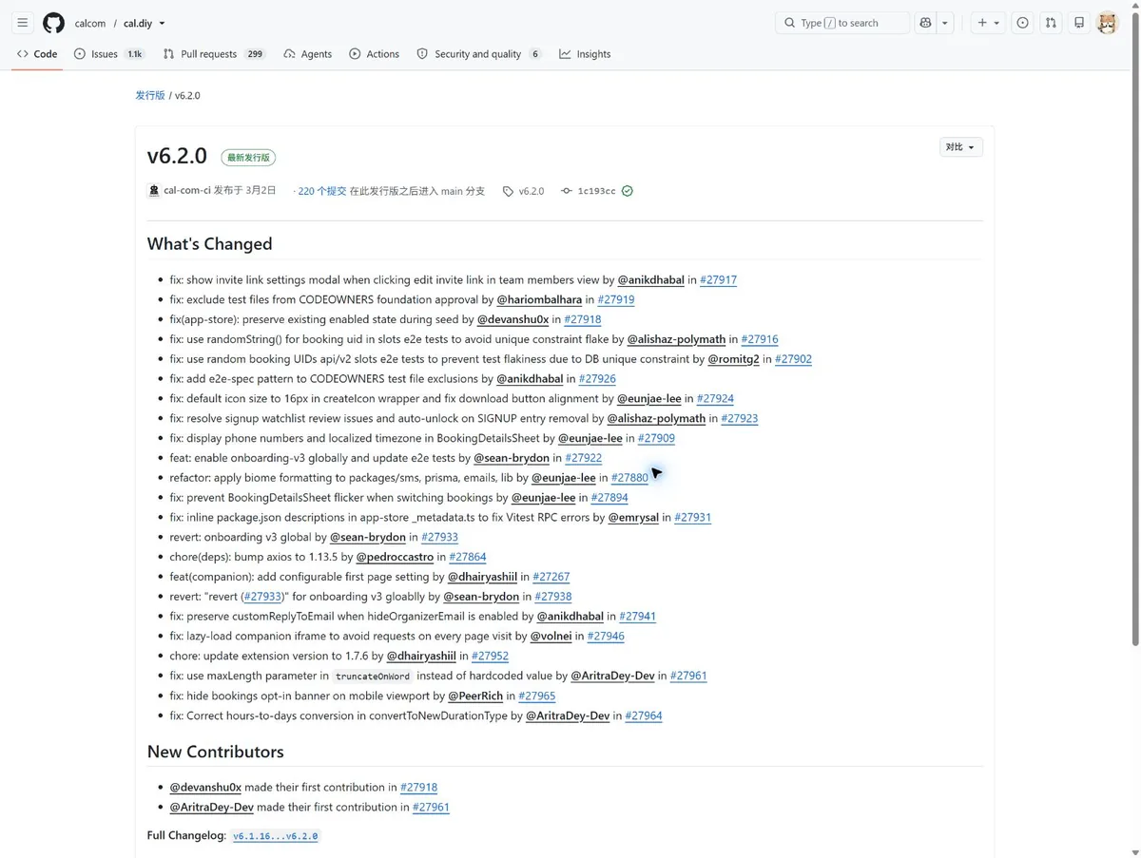The width and height of the screenshot is (1141, 858).
Task: Expand the Copilot dropdown arrow
Action: [x=944, y=23]
